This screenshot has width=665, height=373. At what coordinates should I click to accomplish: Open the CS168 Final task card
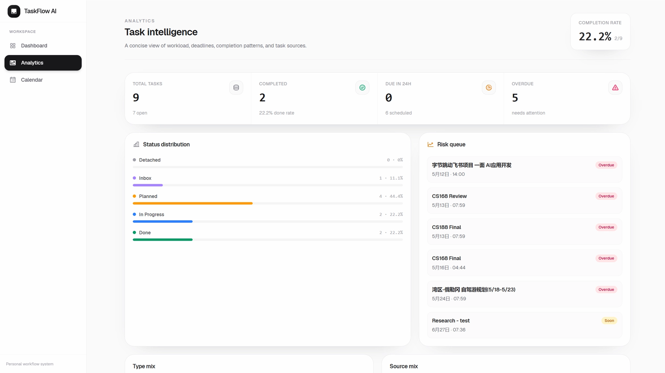coord(524,263)
